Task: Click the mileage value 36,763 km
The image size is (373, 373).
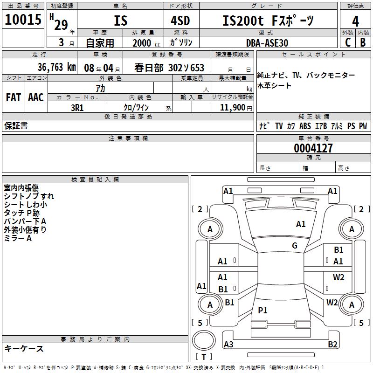Action: click(x=57, y=67)
